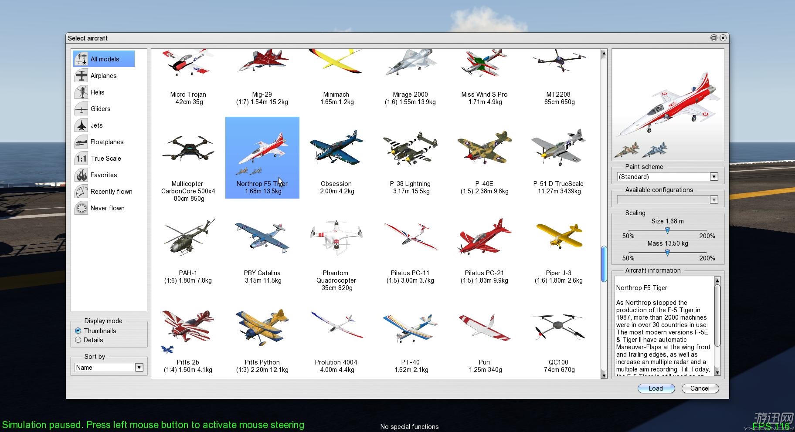Choose the blue Obsession airplane thumbnail
This screenshot has width=795, height=432.
pos(336,147)
